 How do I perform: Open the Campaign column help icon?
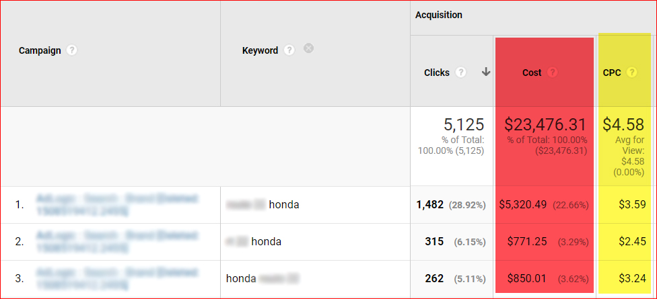(x=72, y=50)
